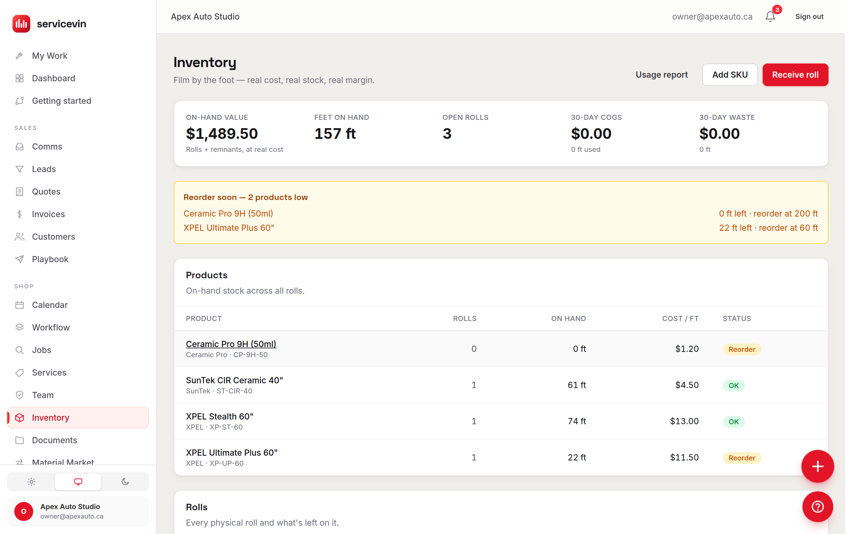The width and height of the screenshot is (854, 534).
Task: Click the Inventory box icon
Action: click(19, 418)
